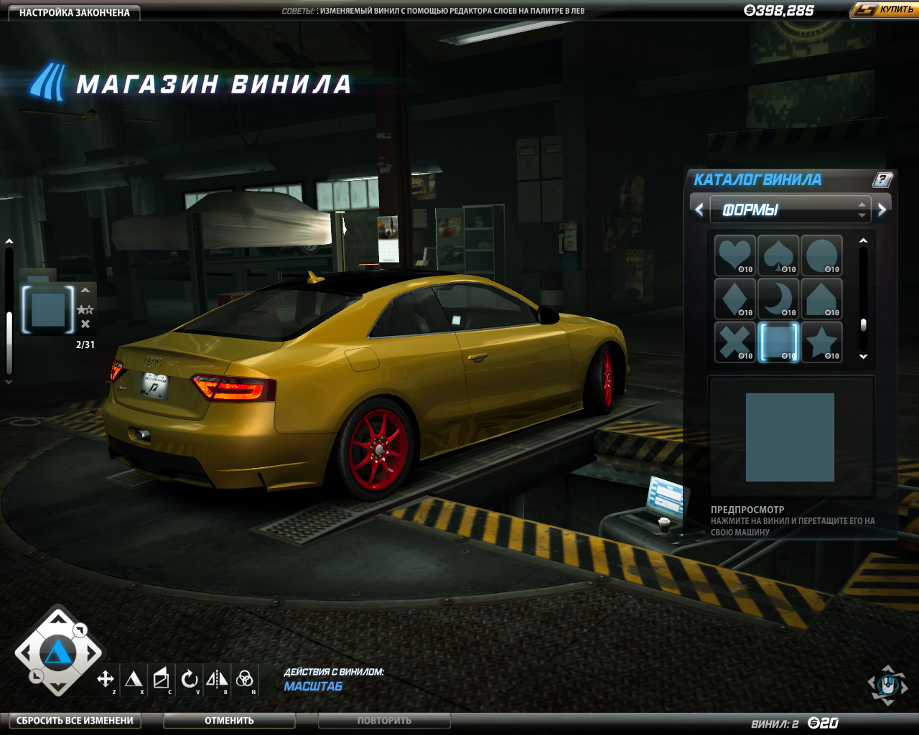Click the catalog scrollbar thumb
This screenshot has width=919, height=735.
864,324
